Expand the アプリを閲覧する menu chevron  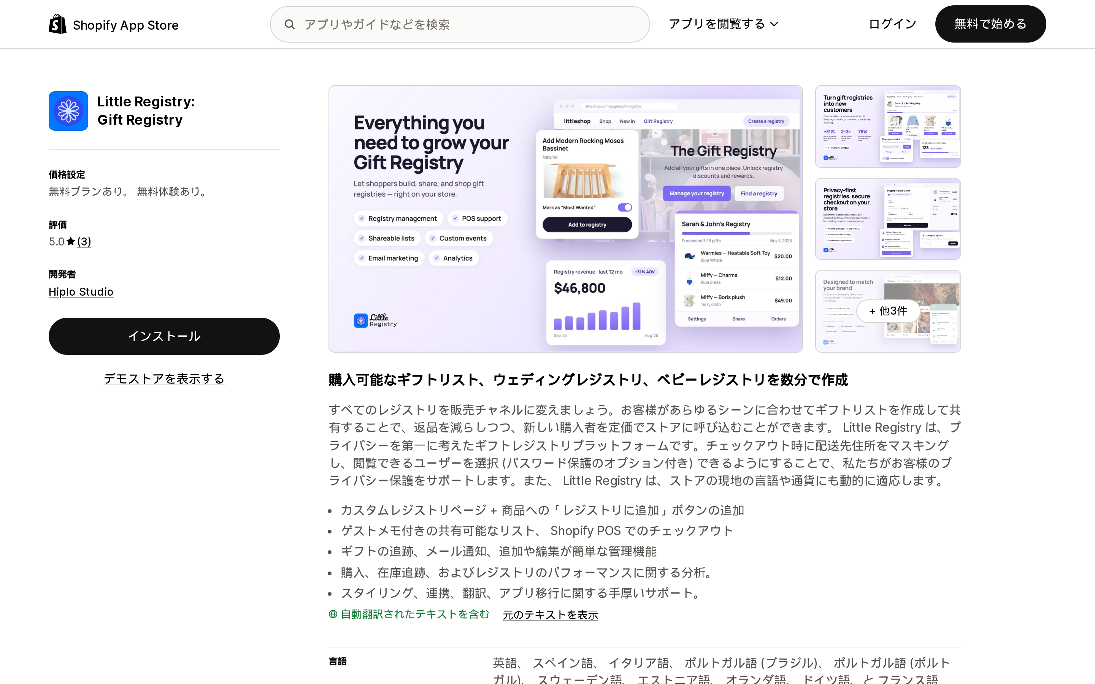(774, 24)
